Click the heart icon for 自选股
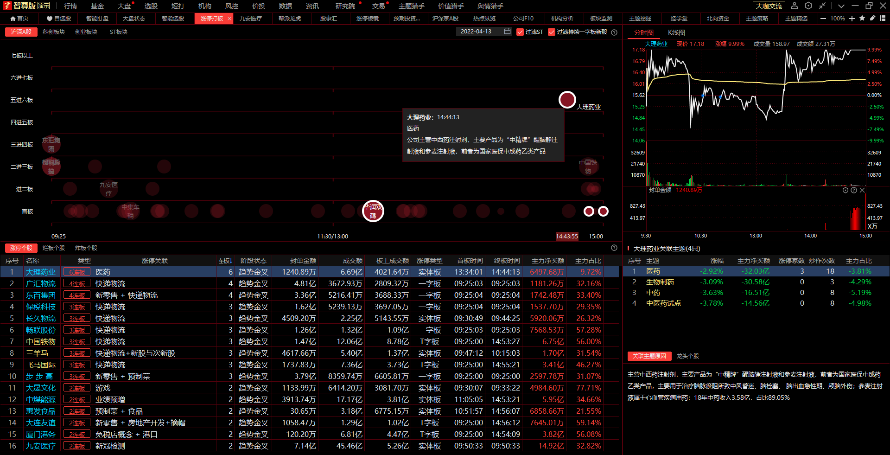This screenshot has height=455, width=890. [50, 19]
